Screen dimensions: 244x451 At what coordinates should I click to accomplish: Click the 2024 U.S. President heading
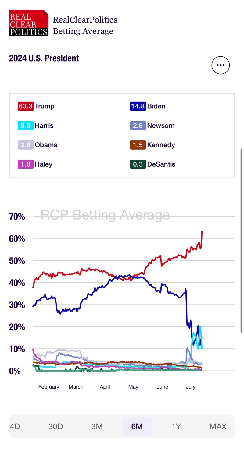click(x=44, y=58)
